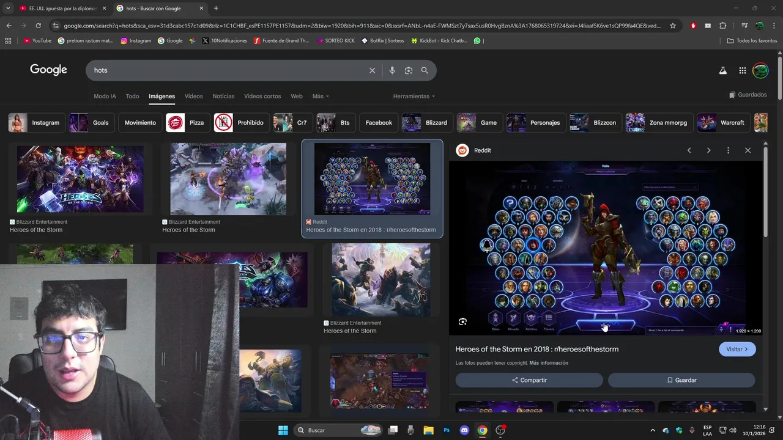This screenshot has width=783, height=440.
Task: Switch to the Noticias results tab
Action: (223, 97)
